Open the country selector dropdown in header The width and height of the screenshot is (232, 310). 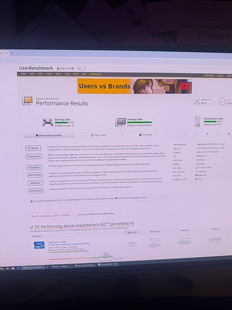click(x=81, y=68)
